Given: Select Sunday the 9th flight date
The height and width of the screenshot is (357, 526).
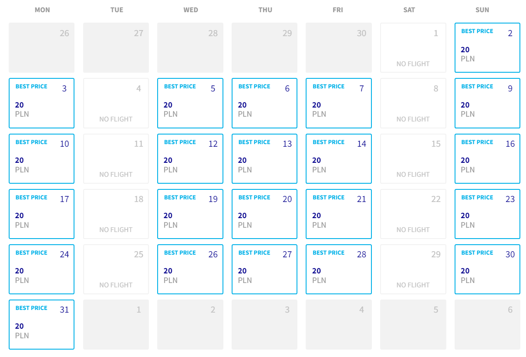Looking at the screenshot, I should [x=487, y=103].
